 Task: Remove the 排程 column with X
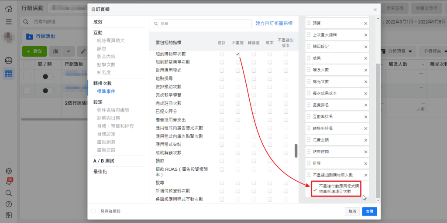pos(366,164)
